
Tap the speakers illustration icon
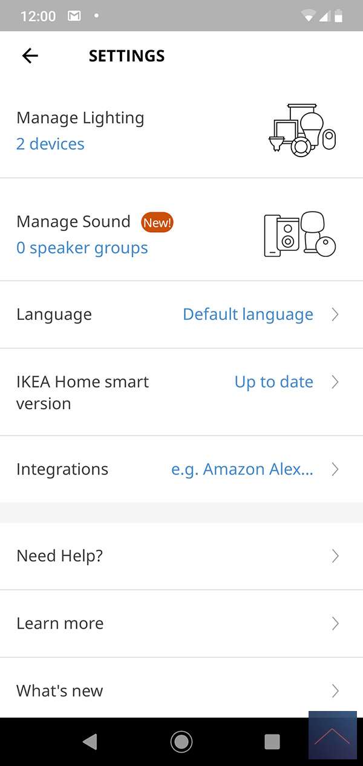pyautogui.click(x=300, y=235)
